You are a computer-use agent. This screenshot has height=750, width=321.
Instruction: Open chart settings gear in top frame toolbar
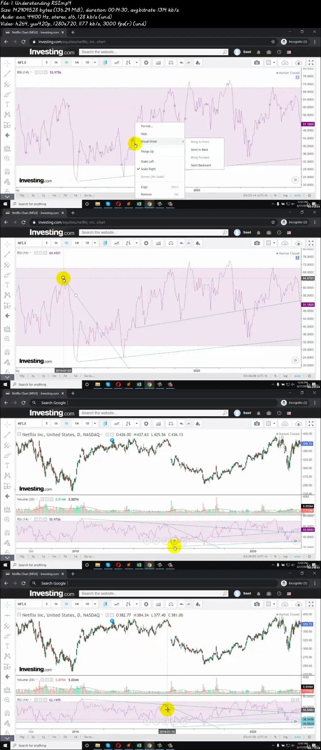[146, 62]
